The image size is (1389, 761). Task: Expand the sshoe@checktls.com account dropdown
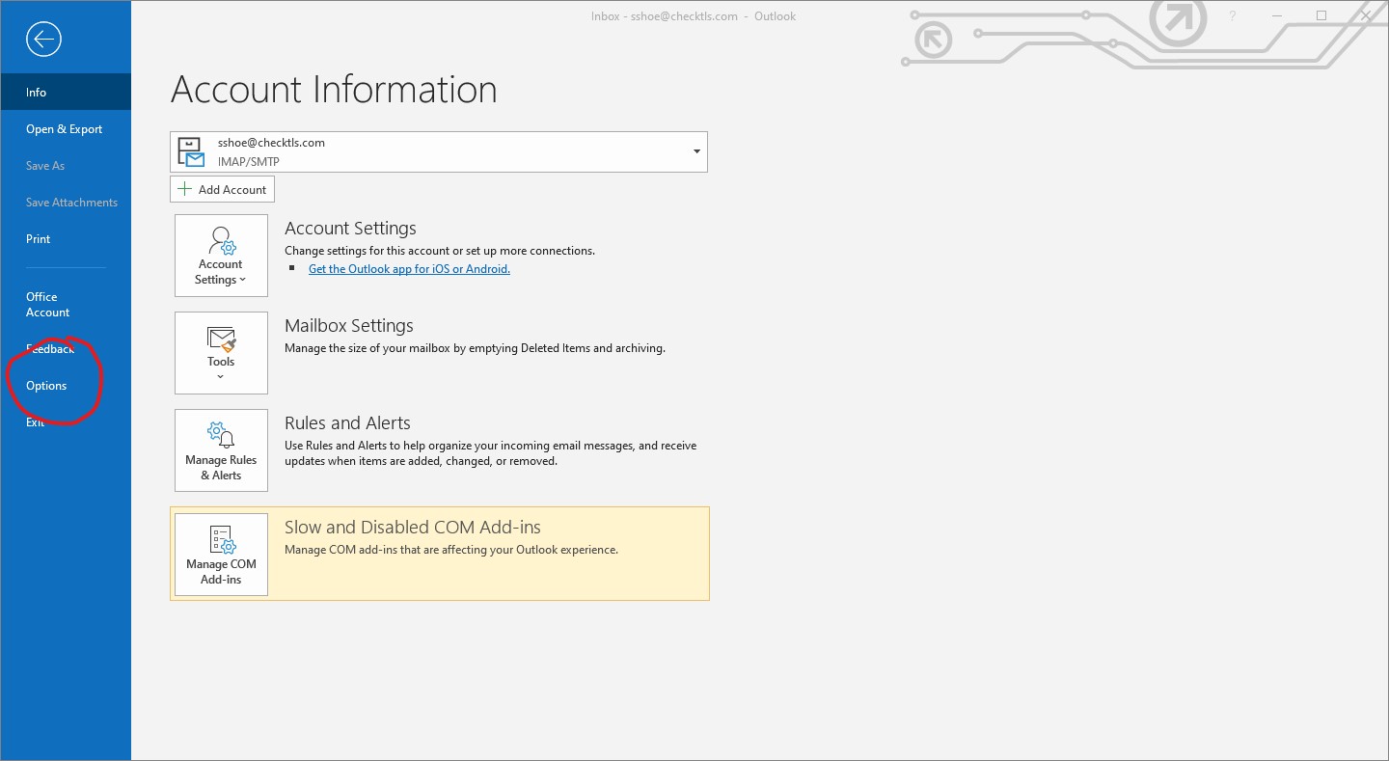click(x=439, y=151)
